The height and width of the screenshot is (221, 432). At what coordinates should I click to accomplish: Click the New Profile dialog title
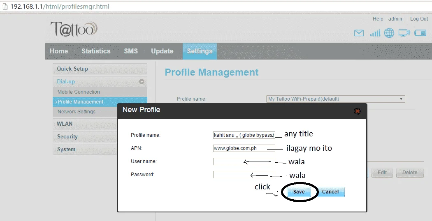(142, 110)
